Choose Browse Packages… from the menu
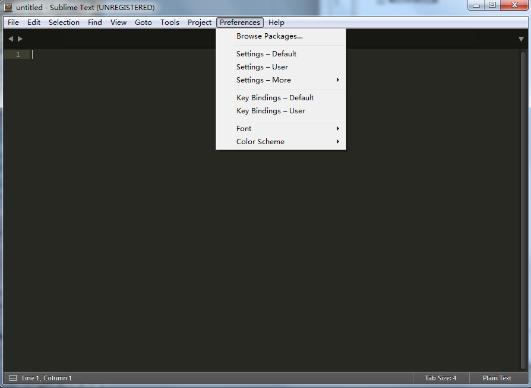 (x=281, y=36)
